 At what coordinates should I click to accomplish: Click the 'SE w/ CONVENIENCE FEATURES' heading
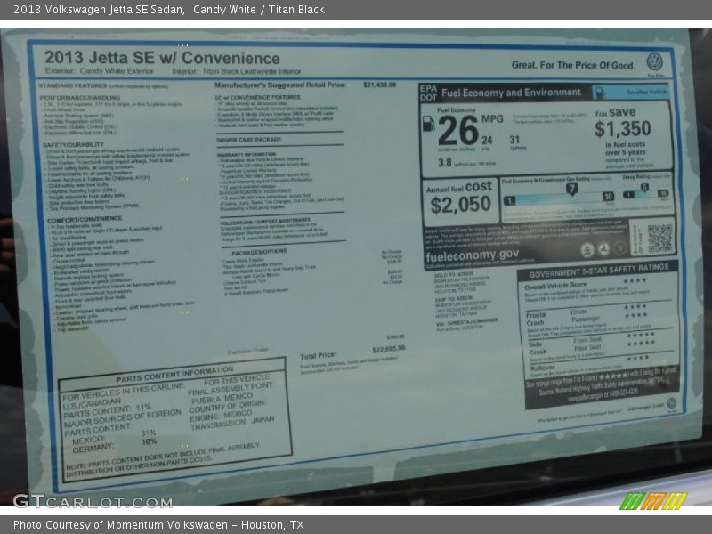(257, 97)
